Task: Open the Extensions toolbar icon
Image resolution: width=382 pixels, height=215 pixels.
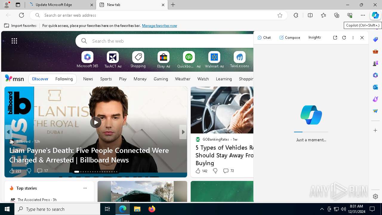Action: [x=296, y=15]
